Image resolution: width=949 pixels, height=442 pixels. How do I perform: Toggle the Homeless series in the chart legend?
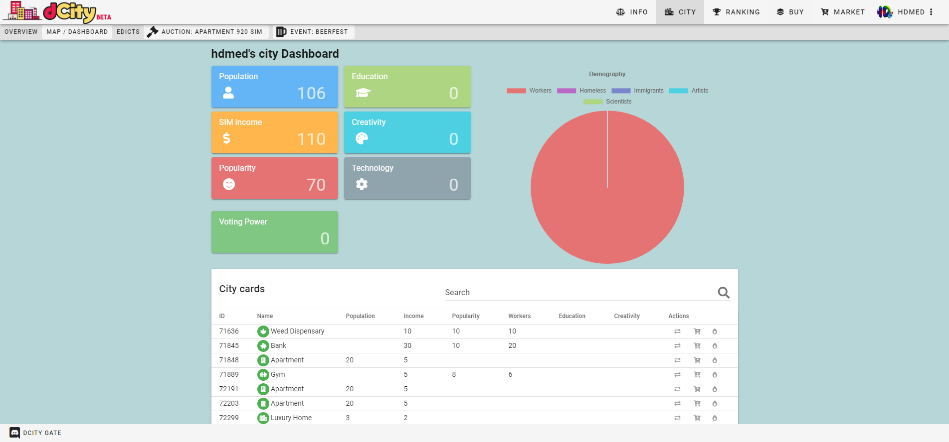(x=581, y=91)
